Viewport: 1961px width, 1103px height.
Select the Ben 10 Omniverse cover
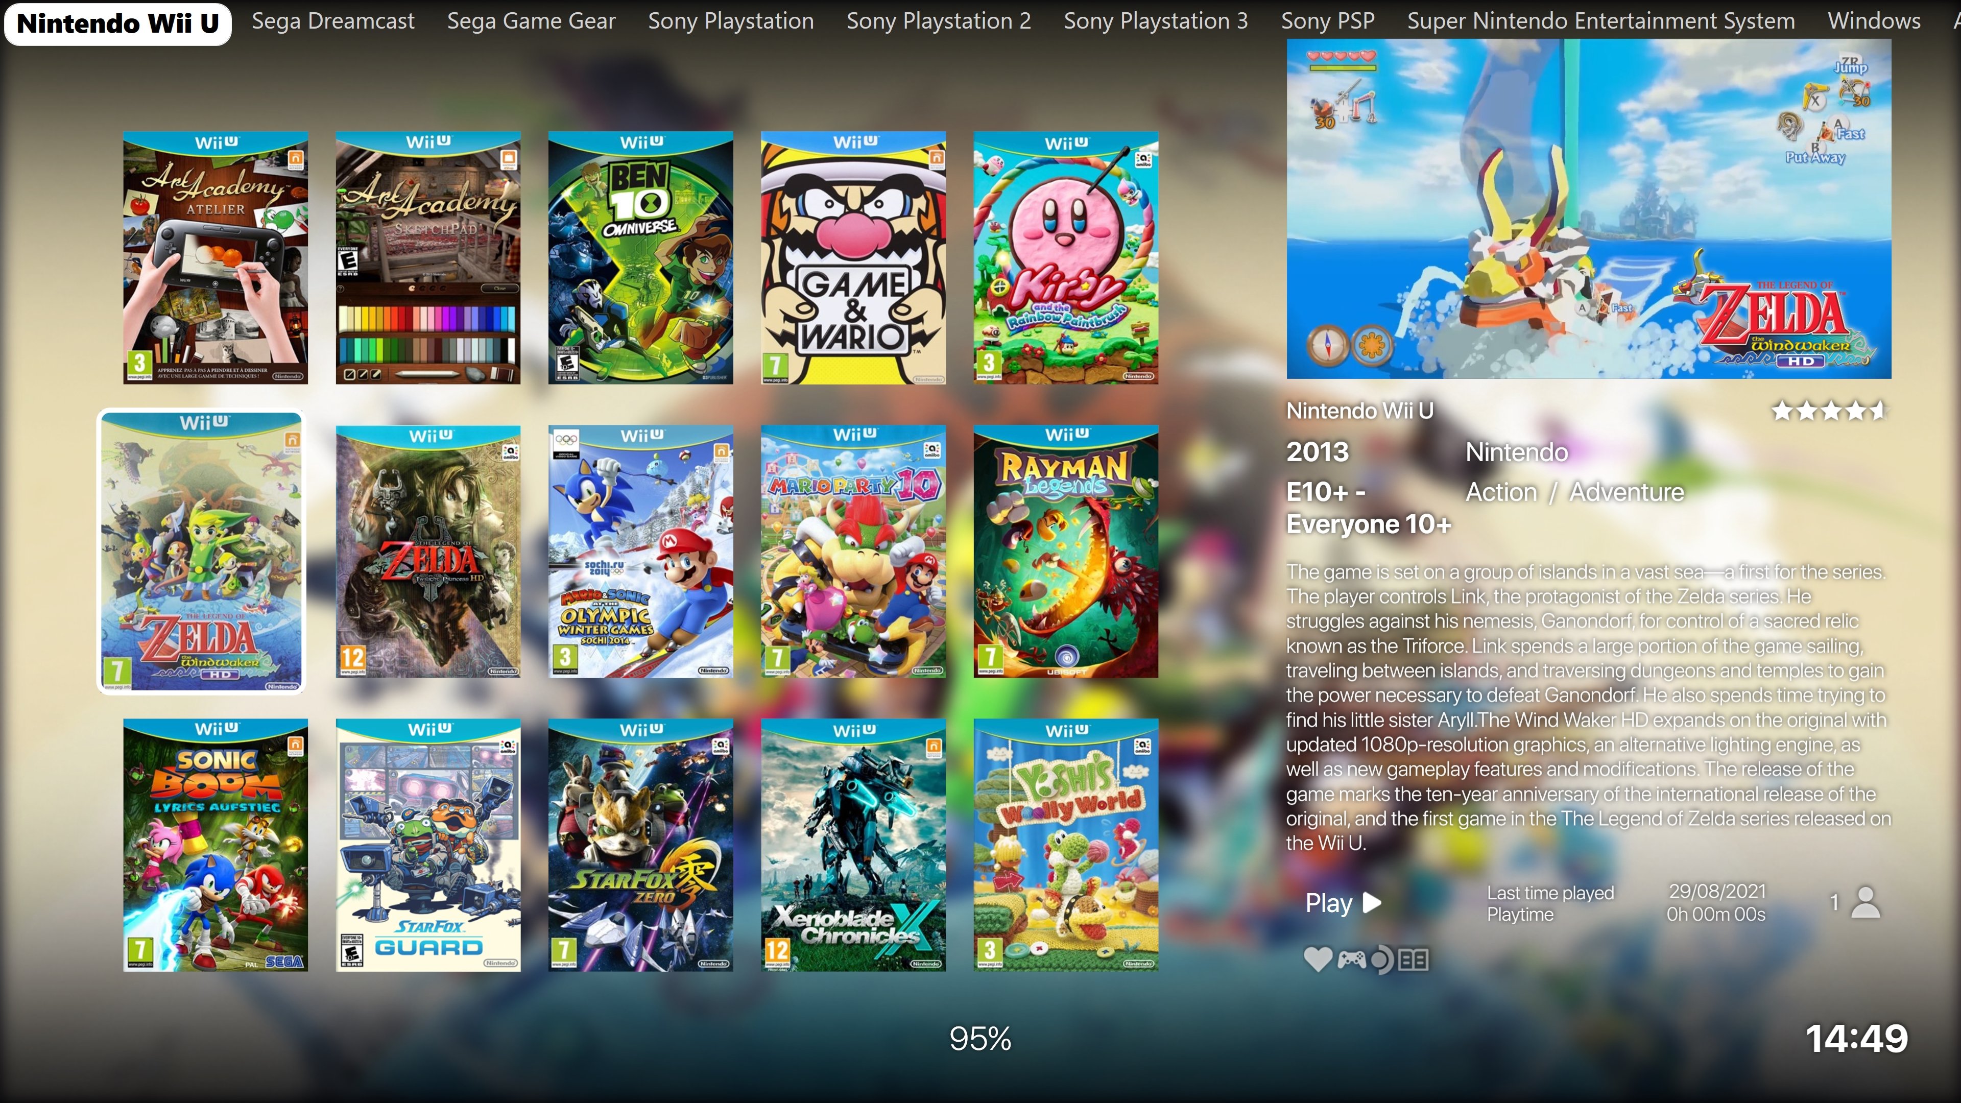640,257
